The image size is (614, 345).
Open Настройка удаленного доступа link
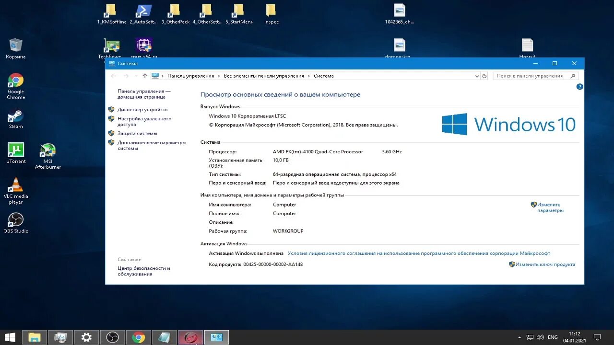[x=144, y=121]
